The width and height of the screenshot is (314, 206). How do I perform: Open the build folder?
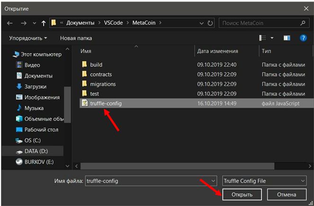[96, 65]
